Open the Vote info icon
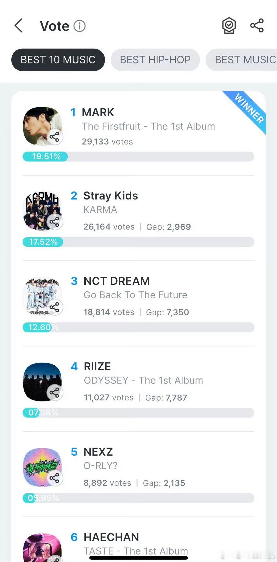The height and width of the screenshot is (562, 277). [80, 26]
